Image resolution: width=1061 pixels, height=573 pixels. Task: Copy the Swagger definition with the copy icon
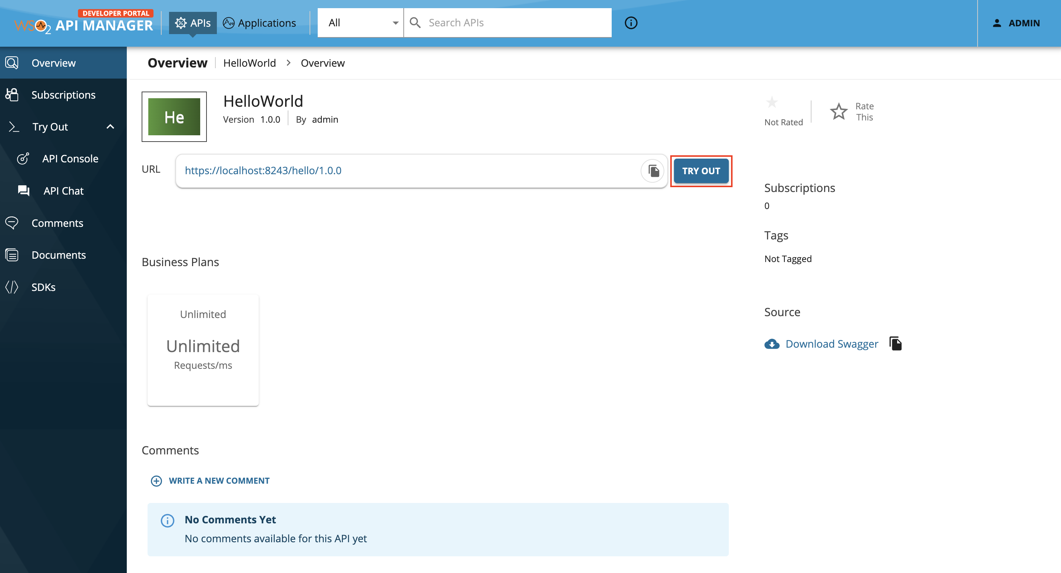pos(895,343)
